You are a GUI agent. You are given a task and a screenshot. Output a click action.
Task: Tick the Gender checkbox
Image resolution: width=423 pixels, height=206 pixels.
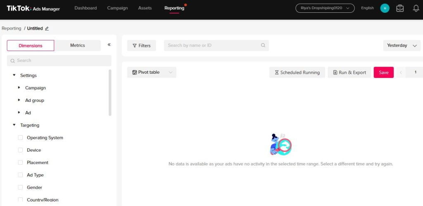pyautogui.click(x=20, y=187)
